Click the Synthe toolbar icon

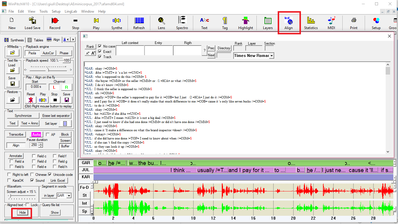point(116,23)
